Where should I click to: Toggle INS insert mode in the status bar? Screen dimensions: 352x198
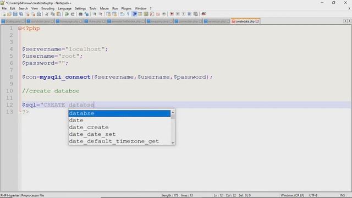342,196
